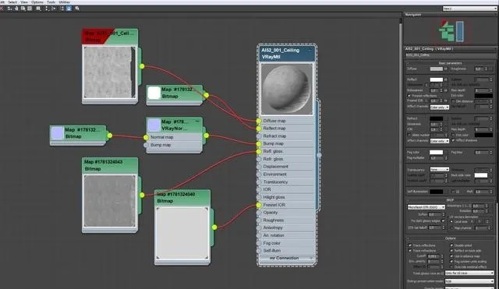Toggle Fix dark glossy edges checkbox
499x289 pixels.
[x=444, y=221]
